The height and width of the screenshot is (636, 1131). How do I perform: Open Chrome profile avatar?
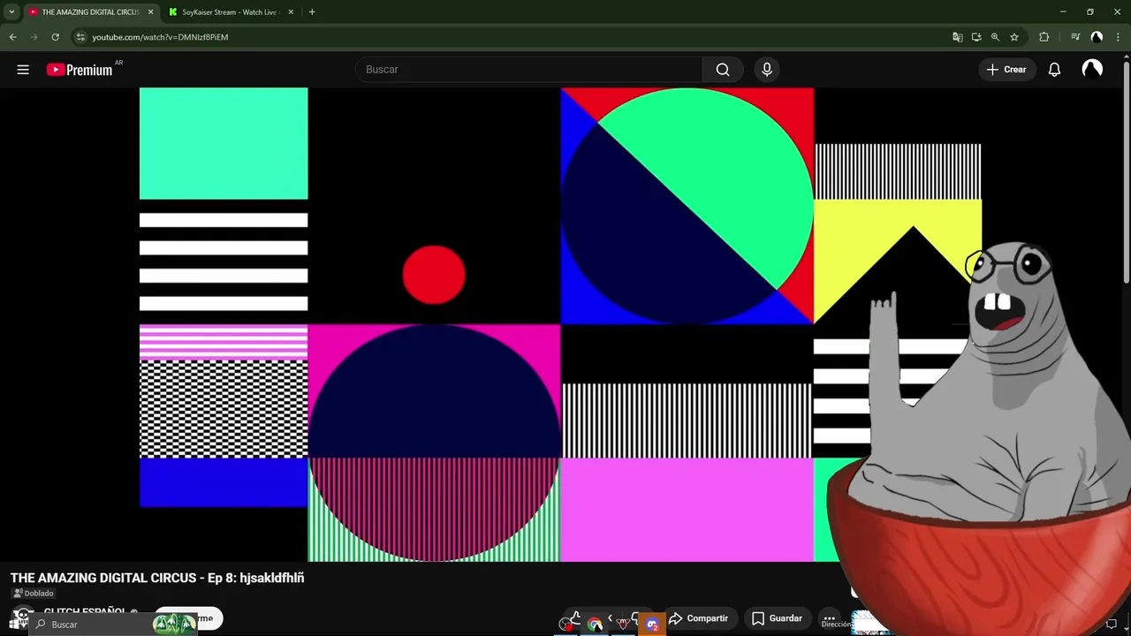pos(1097,37)
